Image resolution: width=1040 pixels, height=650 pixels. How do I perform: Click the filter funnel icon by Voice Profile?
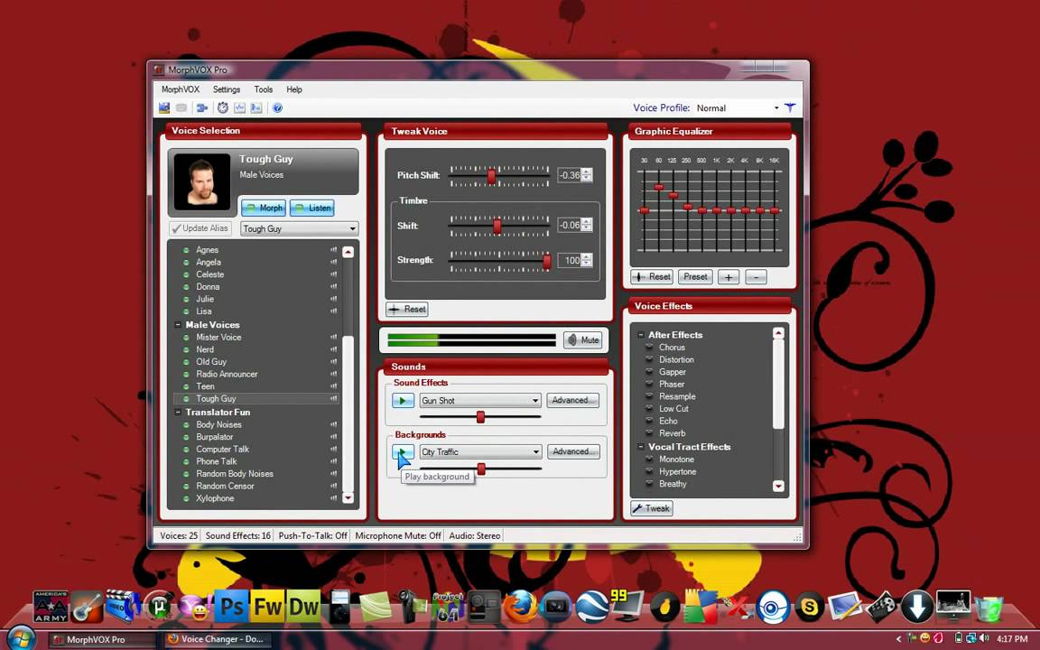(x=790, y=107)
